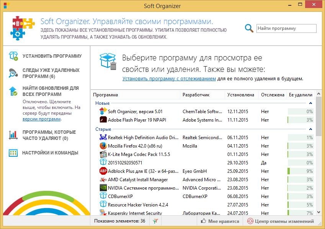Image resolution: width=325 pixels, height=229 pixels.
Task: Click the install program box icon
Action: coord(13,56)
